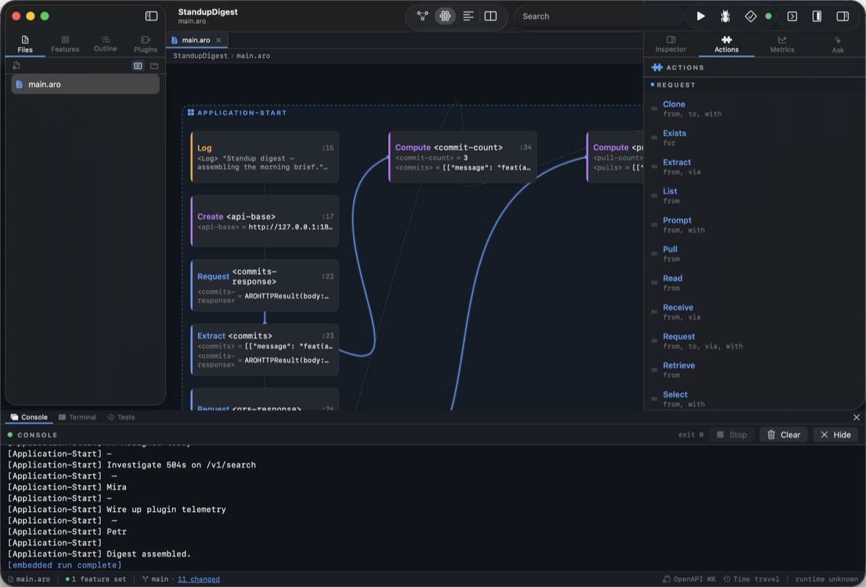
Task: Click Time travel in status bar
Action: coord(752,579)
